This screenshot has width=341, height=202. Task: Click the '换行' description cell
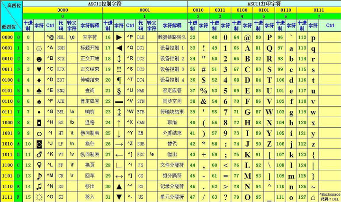pyautogui.click(x=90, y=144)
